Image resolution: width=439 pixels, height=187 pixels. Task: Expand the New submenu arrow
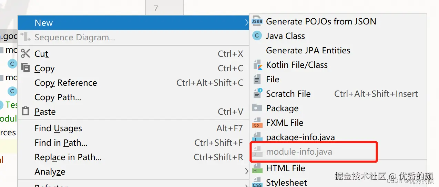point(246,23)
